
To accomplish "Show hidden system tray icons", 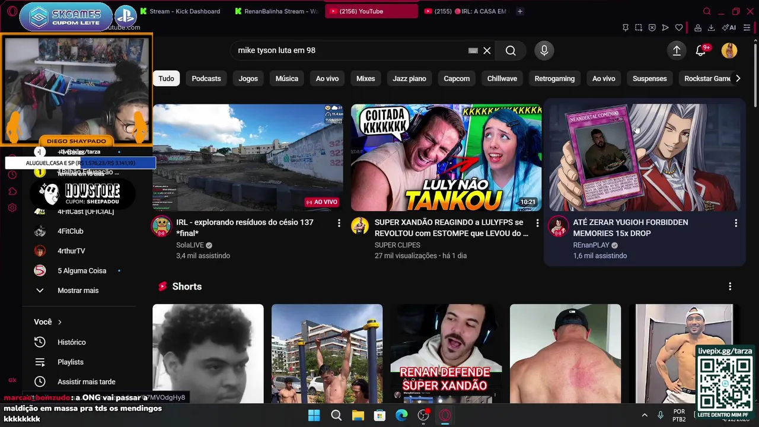I will (645, 415).
